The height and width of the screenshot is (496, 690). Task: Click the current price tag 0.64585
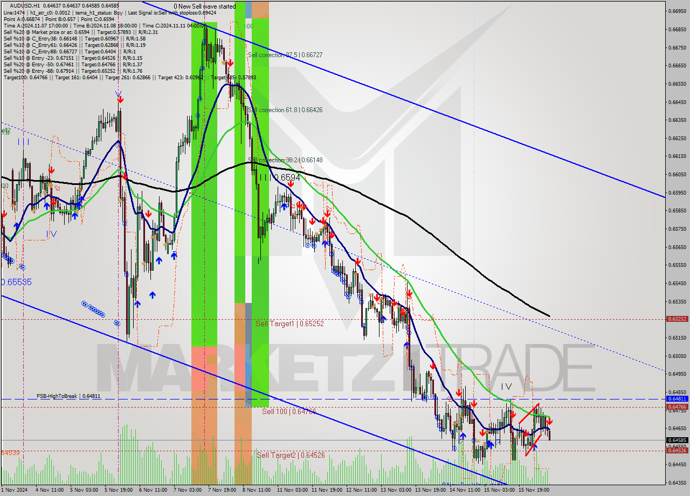(x=678, y=440)
